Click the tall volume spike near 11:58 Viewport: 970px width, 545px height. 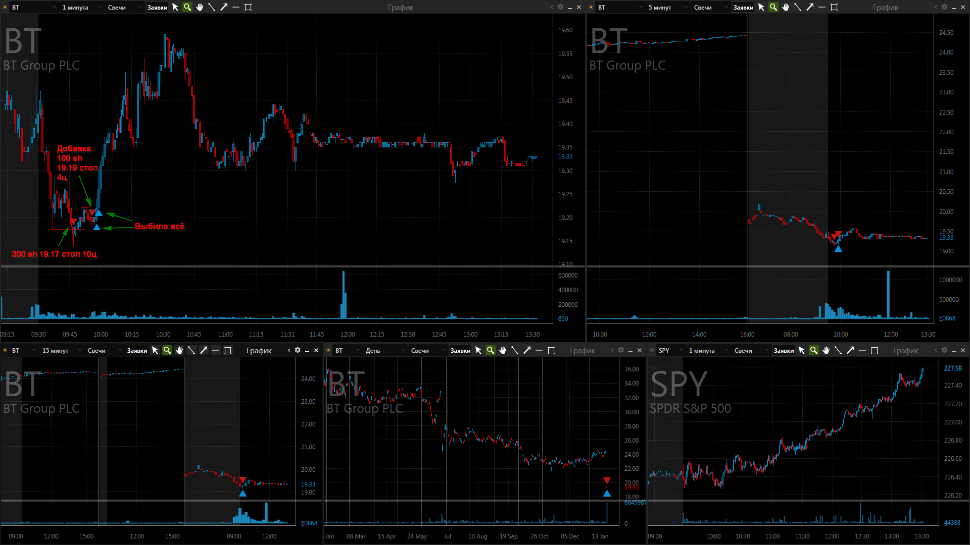point(344,295)
